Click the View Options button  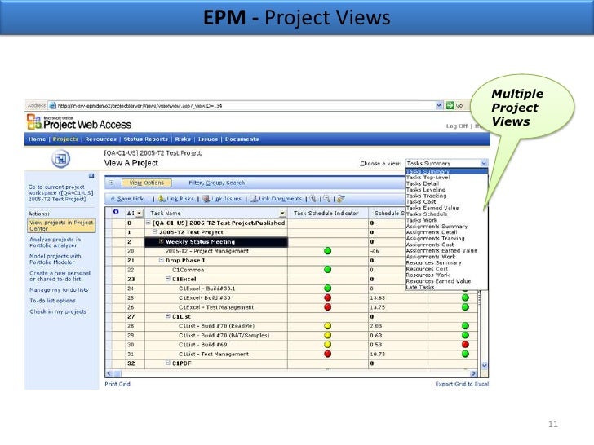pos(147,183)
